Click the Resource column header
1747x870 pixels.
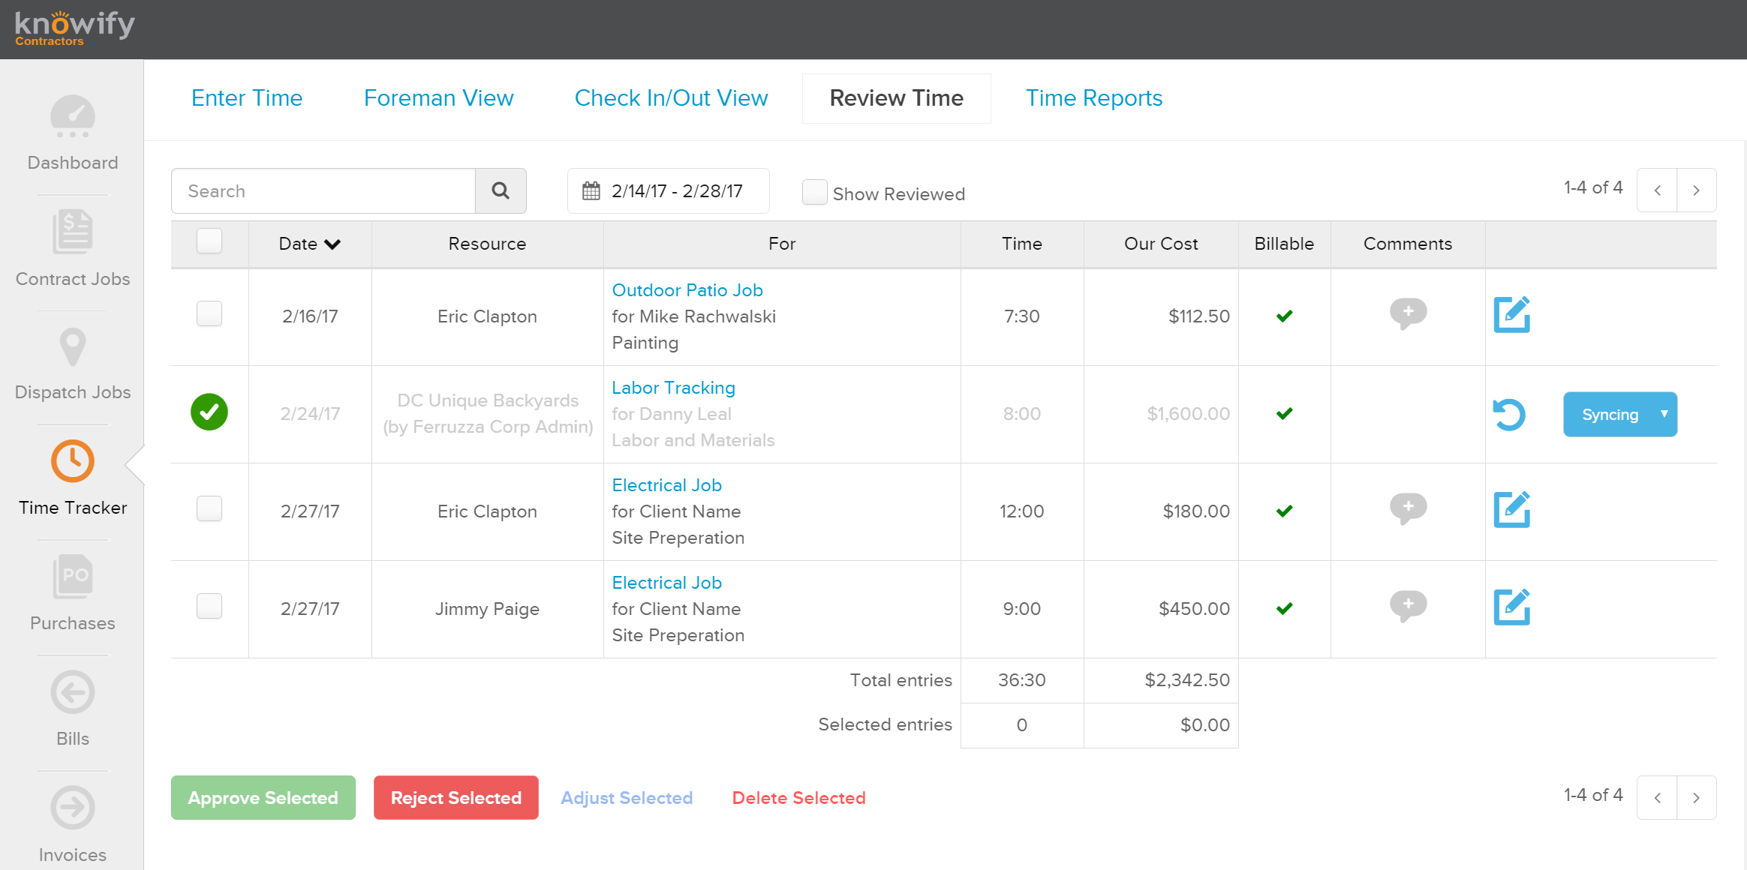pyautogui.click(x=487, y=244)
